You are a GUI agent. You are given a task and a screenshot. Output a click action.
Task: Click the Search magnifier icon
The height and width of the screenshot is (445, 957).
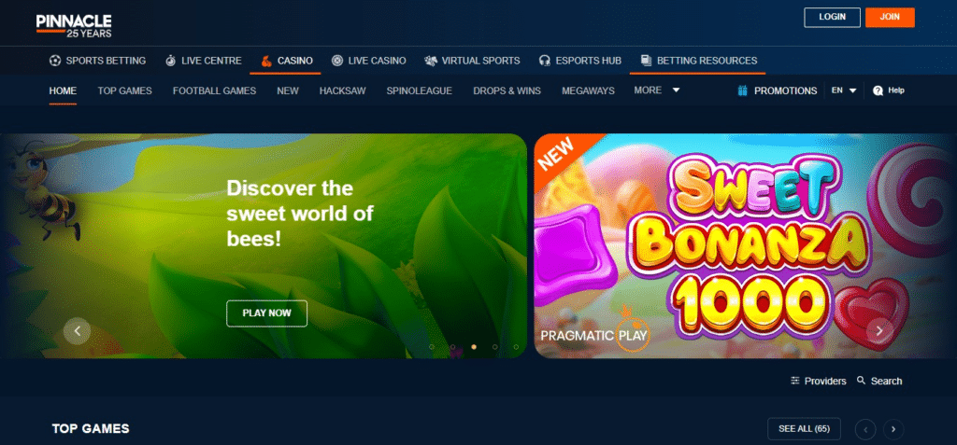pyautogui.click(x=861, y=381)
